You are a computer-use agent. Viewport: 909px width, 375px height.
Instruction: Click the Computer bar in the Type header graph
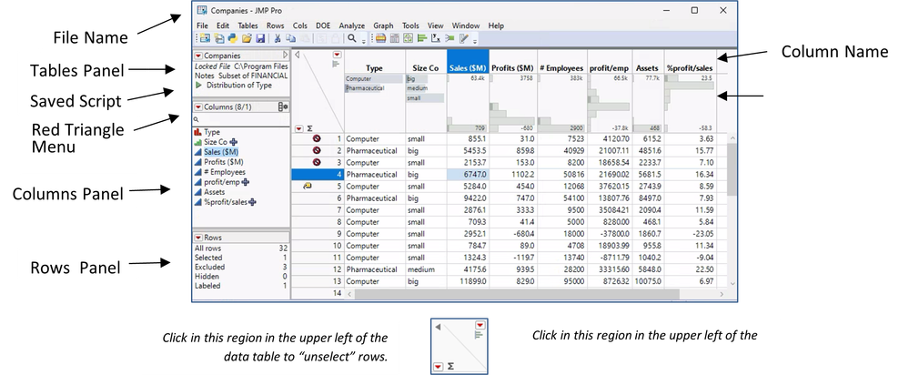tap(373, 78)
